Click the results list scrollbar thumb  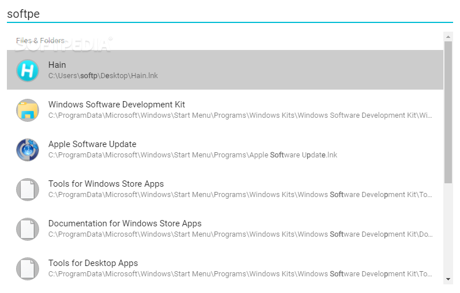448,112
